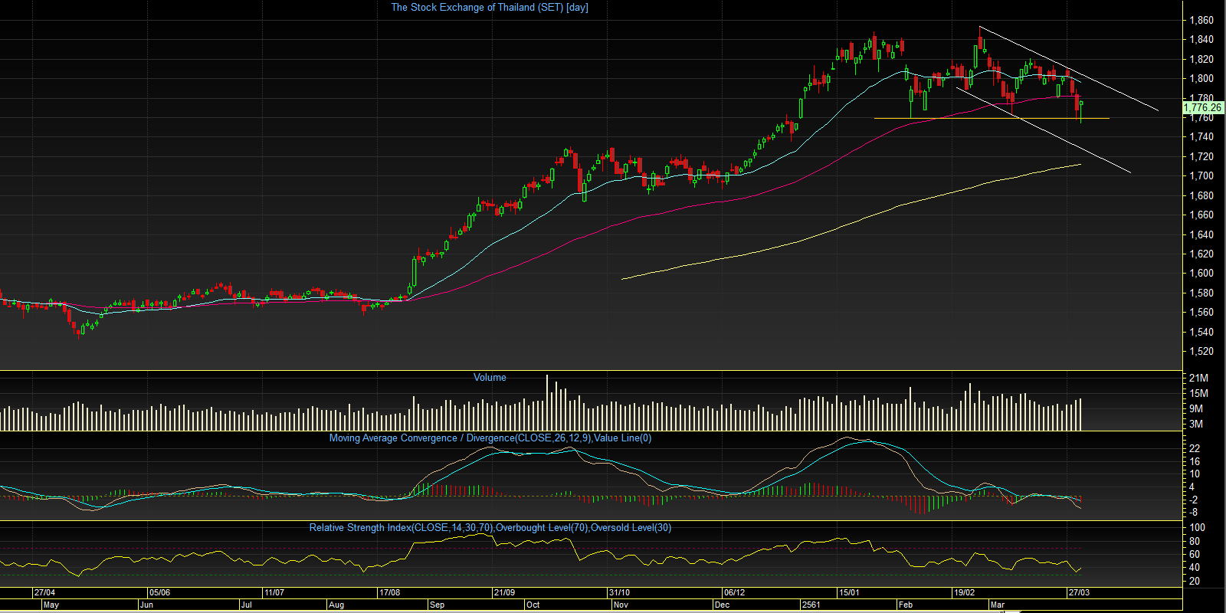Click the 1,740 price axis value
Screen dimensions: 1226x613
tap(1201, 137)
